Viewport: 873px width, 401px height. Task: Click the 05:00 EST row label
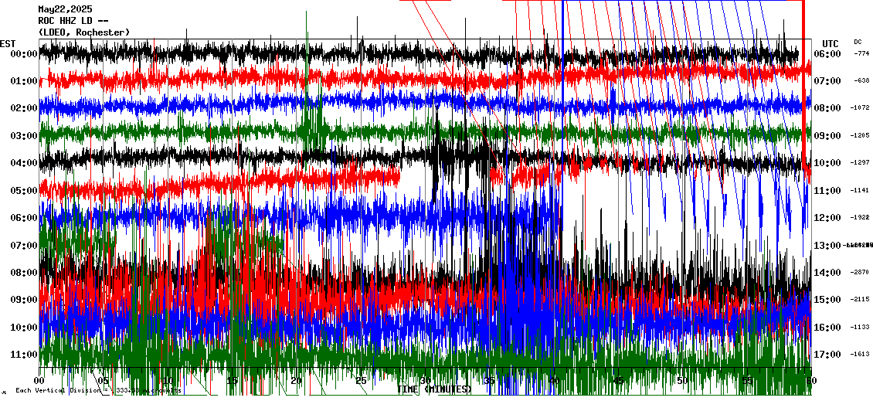click(25, 191)
